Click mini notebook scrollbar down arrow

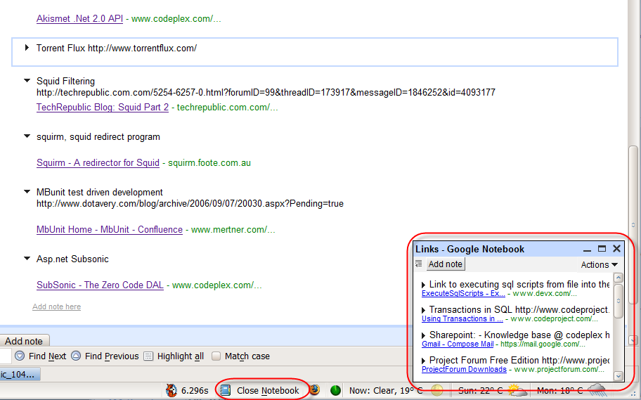[619, 376]
